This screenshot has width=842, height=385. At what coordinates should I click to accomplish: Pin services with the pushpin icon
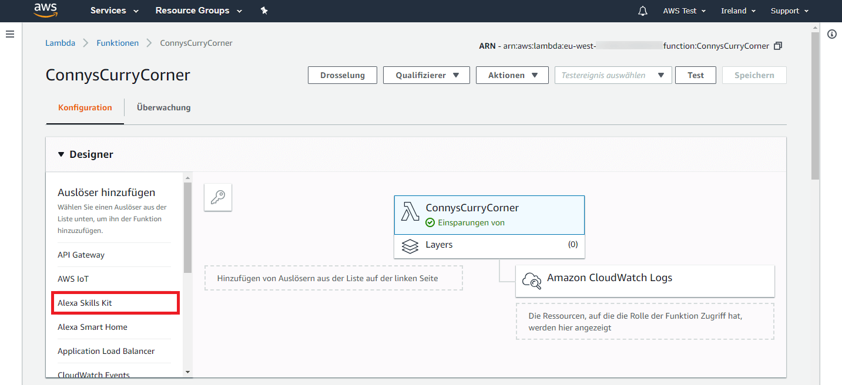point(264,11)
